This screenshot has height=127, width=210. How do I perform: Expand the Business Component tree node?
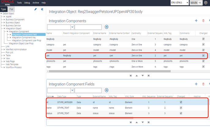[4, 20]
